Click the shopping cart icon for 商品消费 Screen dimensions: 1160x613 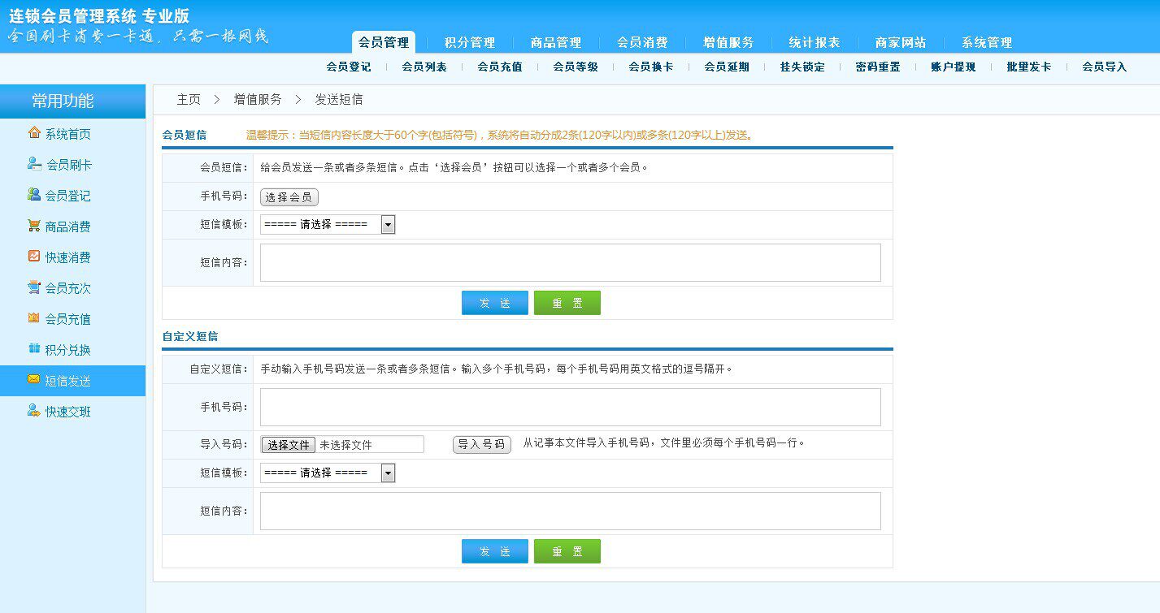click(34, 226)
